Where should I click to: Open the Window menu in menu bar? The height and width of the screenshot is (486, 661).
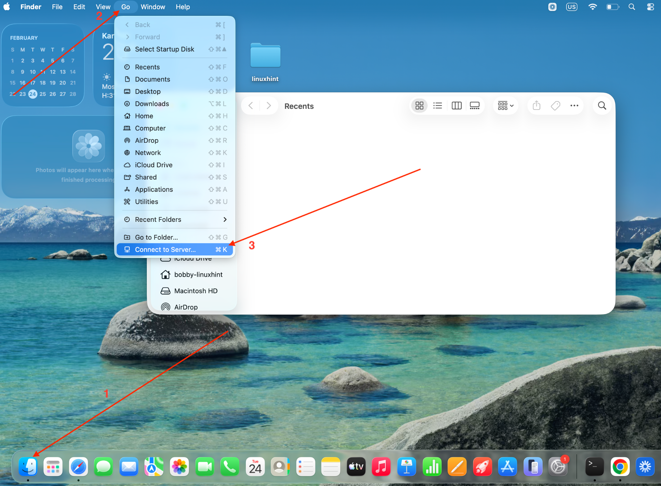pos(153,7)
